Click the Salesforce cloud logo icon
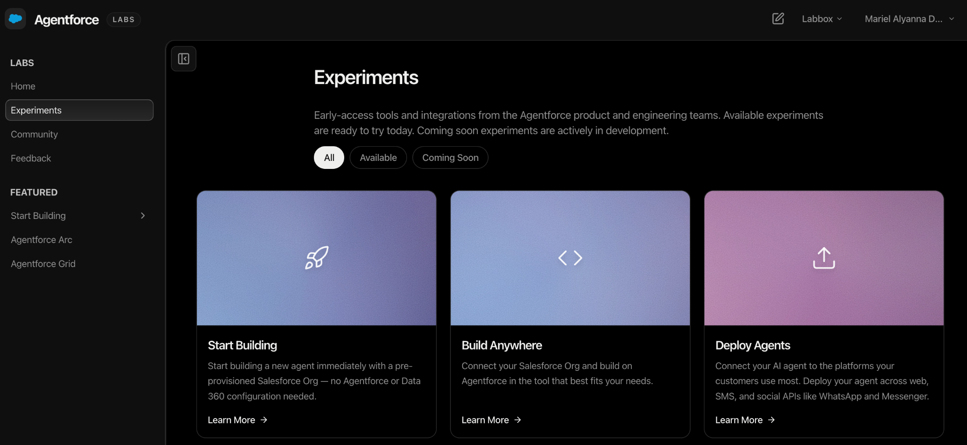This screenshot has height=445, width=967. [16, 19]
